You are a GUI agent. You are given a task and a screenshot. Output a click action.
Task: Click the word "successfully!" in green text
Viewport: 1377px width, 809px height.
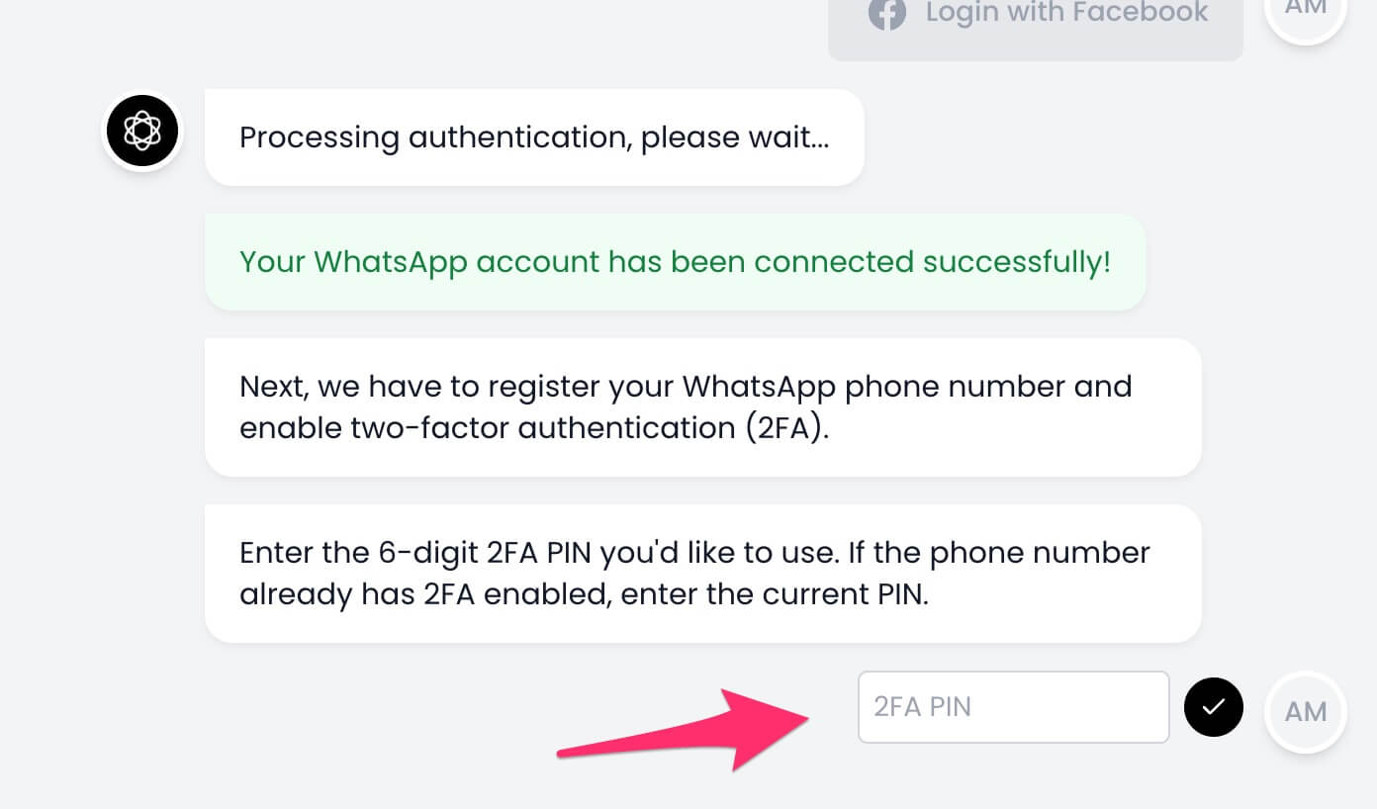click(1016, 262)
